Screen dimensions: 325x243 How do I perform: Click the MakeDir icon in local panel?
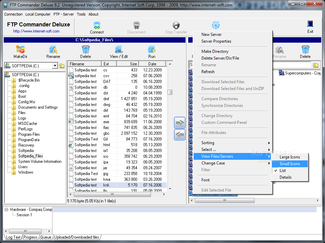click(20, 50)
